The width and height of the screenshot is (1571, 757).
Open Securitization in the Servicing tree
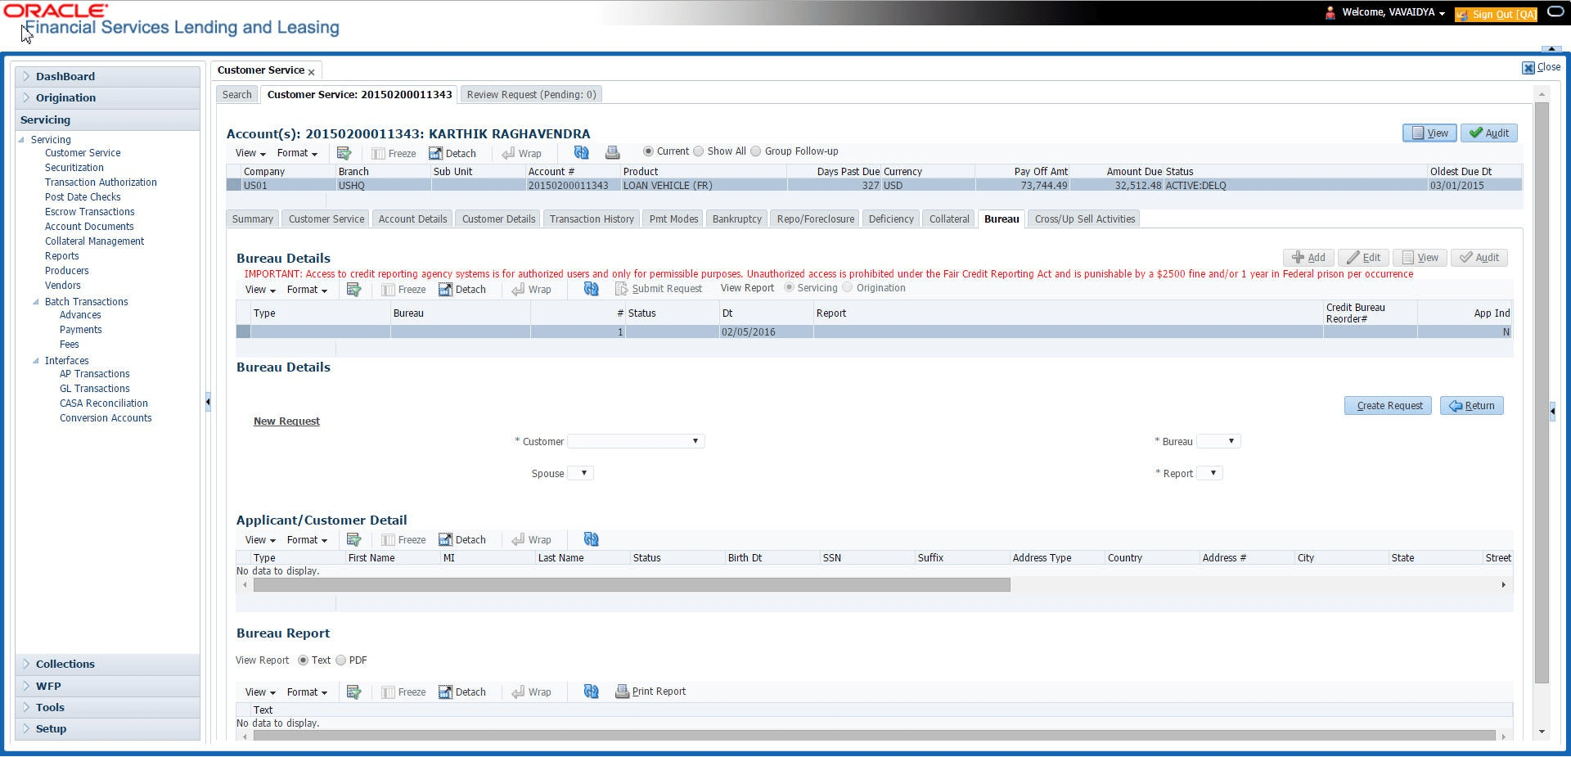pyautogui.click(x=74, y=168)
